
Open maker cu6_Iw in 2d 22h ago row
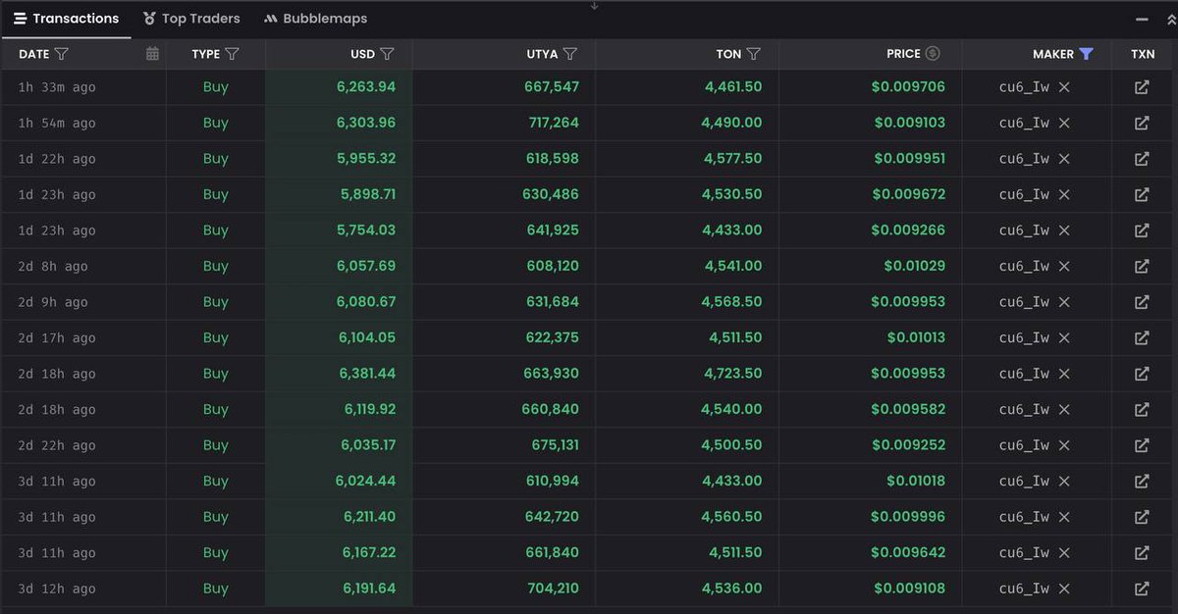pyautogui.click(x=1024, y=445)
